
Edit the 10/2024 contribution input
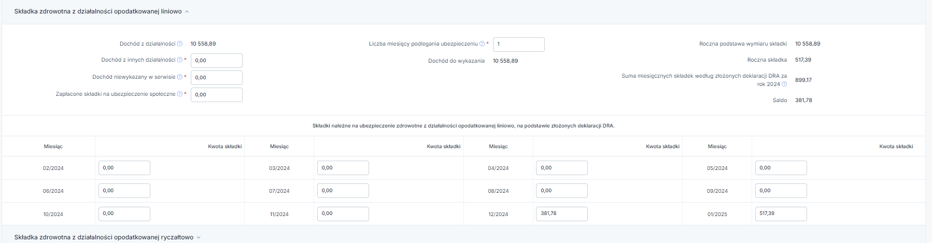[124, 214]
